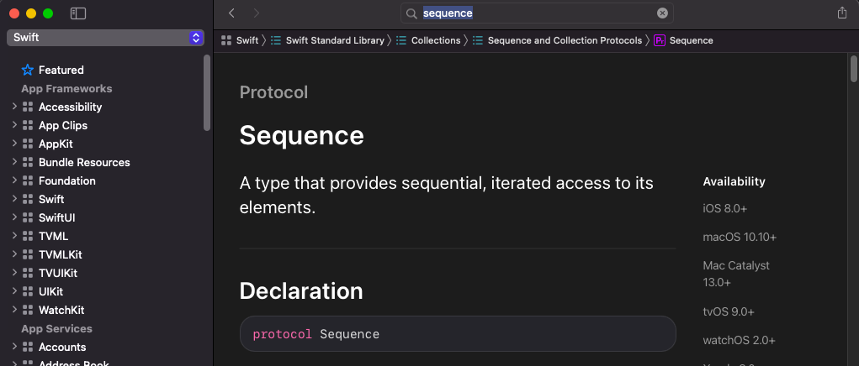Click the Sequence protocol icon in breadcrumb
Image resolution: width=859 pixels, height=366 pixels.
[x=660, y=40]
